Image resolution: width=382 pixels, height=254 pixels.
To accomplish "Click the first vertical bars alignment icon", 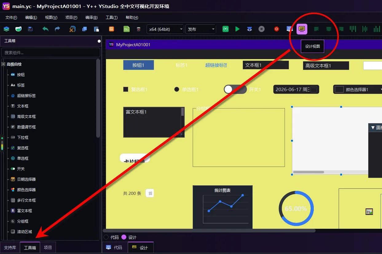I will (x=353, y=29).
